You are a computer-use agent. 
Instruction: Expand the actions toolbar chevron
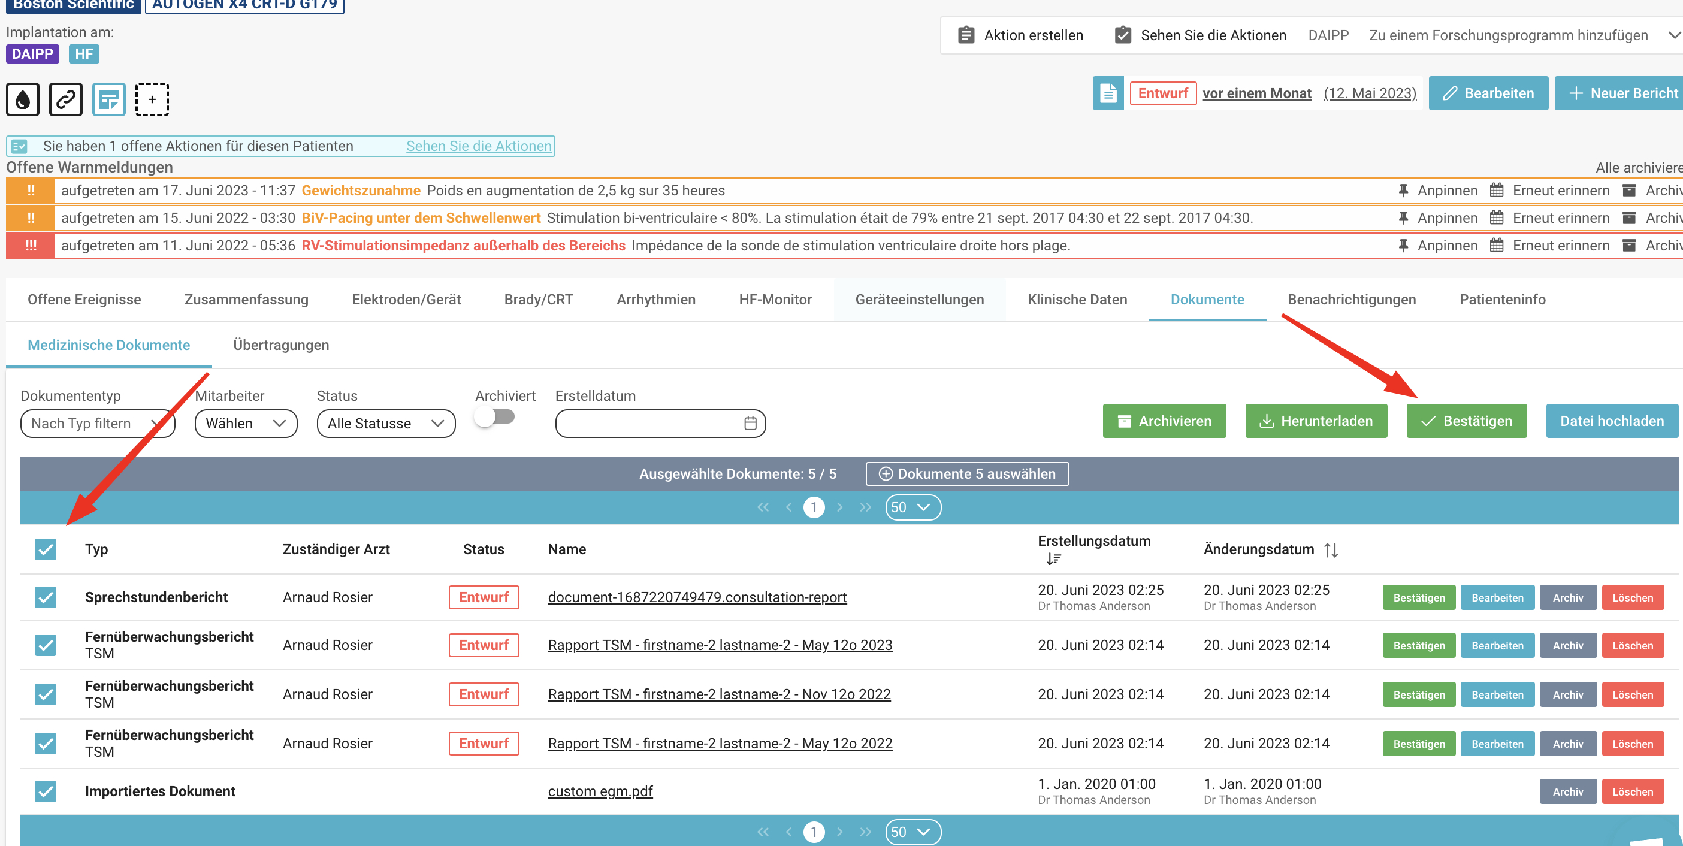(x=1674, y=35)
